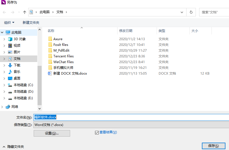Select the WeChat Files folder icon

coord(50,62)
